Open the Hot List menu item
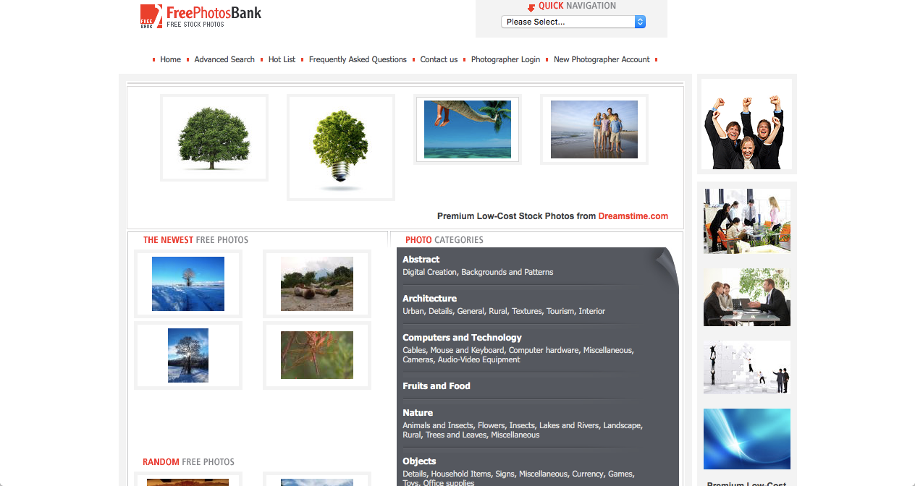This screenshot has width=915, height=486. click(x=282, y=59)
